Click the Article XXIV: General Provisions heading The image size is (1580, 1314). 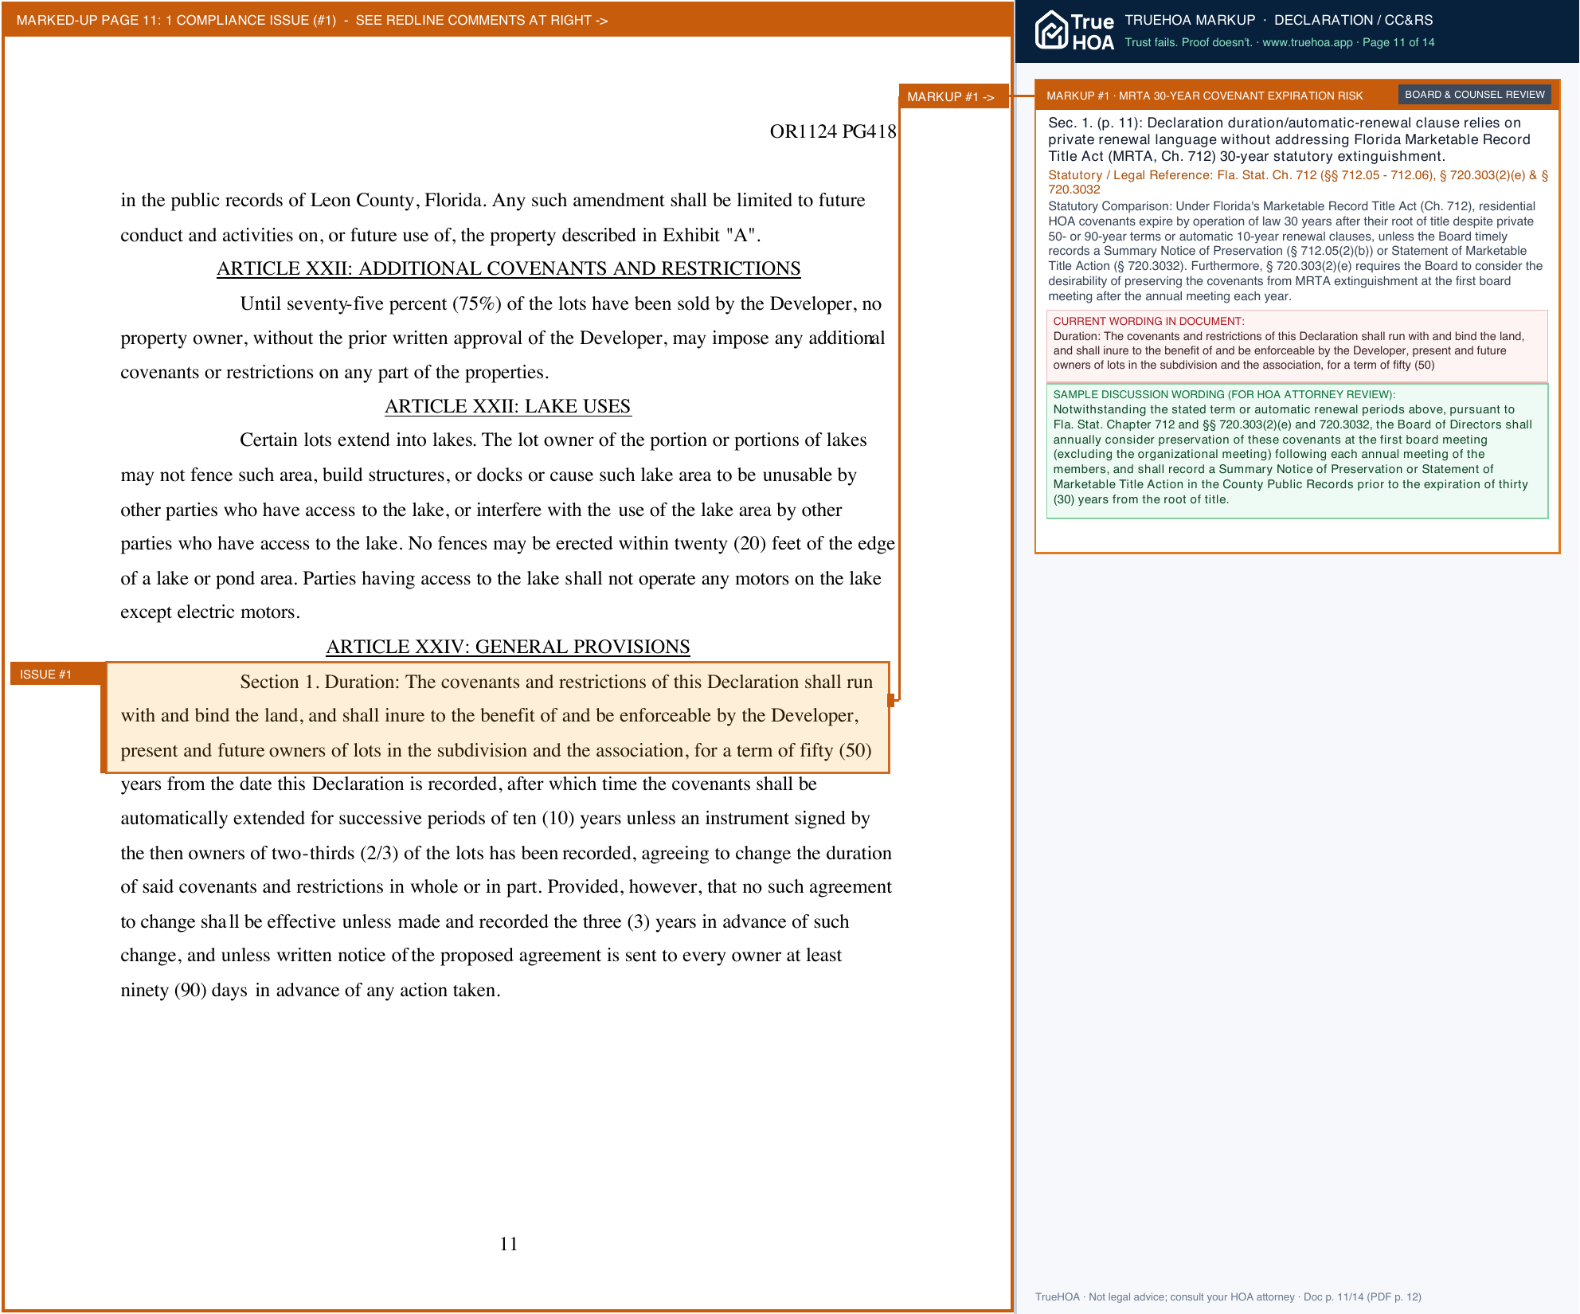508,647
